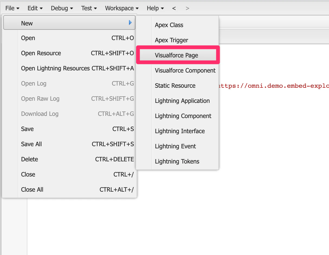Image resolution: width=329 pixels, height=255 pixels.
Task: Click the back navigation arrow
Action: (x=174, y=8)
